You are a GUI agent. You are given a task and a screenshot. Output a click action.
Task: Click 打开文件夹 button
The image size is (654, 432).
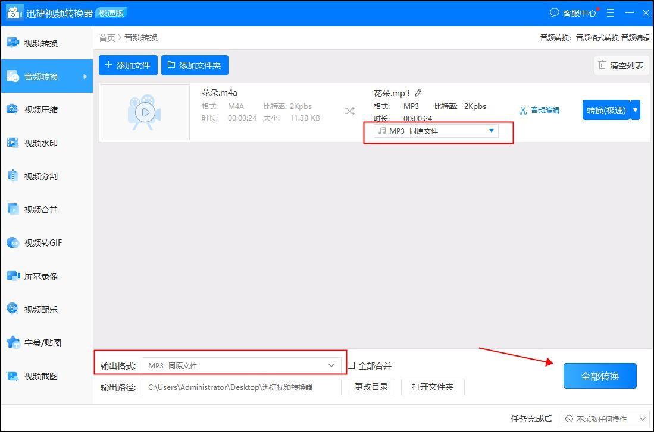tap(433, 387)
